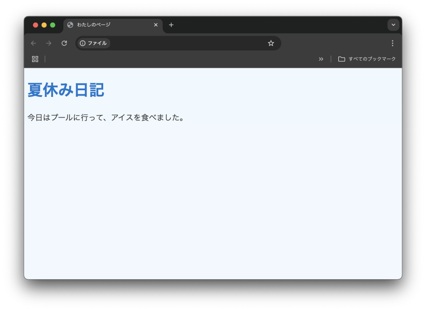
Task: Close the window with red button
Action: pos(35,25)
